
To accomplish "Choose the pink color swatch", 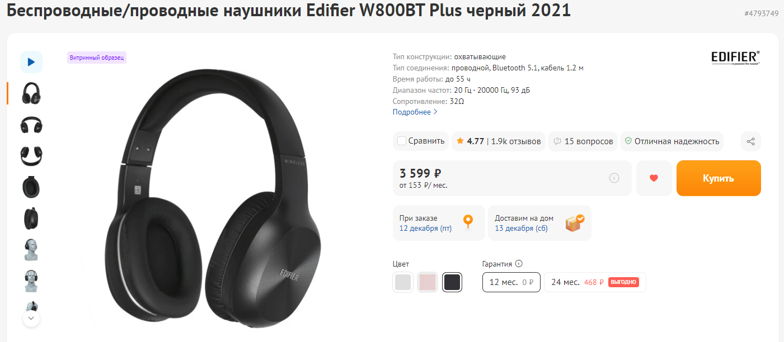I will click(427, 282).
